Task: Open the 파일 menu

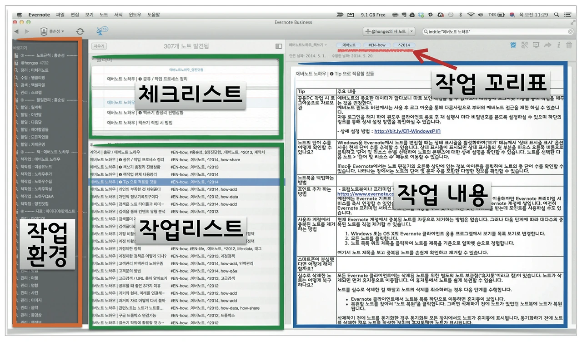Action: click(x=60, y=15)
